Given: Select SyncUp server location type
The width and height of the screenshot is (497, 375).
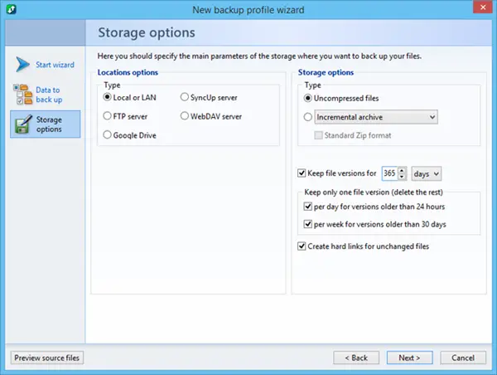Looking at the screenshot, I should 184,97.
